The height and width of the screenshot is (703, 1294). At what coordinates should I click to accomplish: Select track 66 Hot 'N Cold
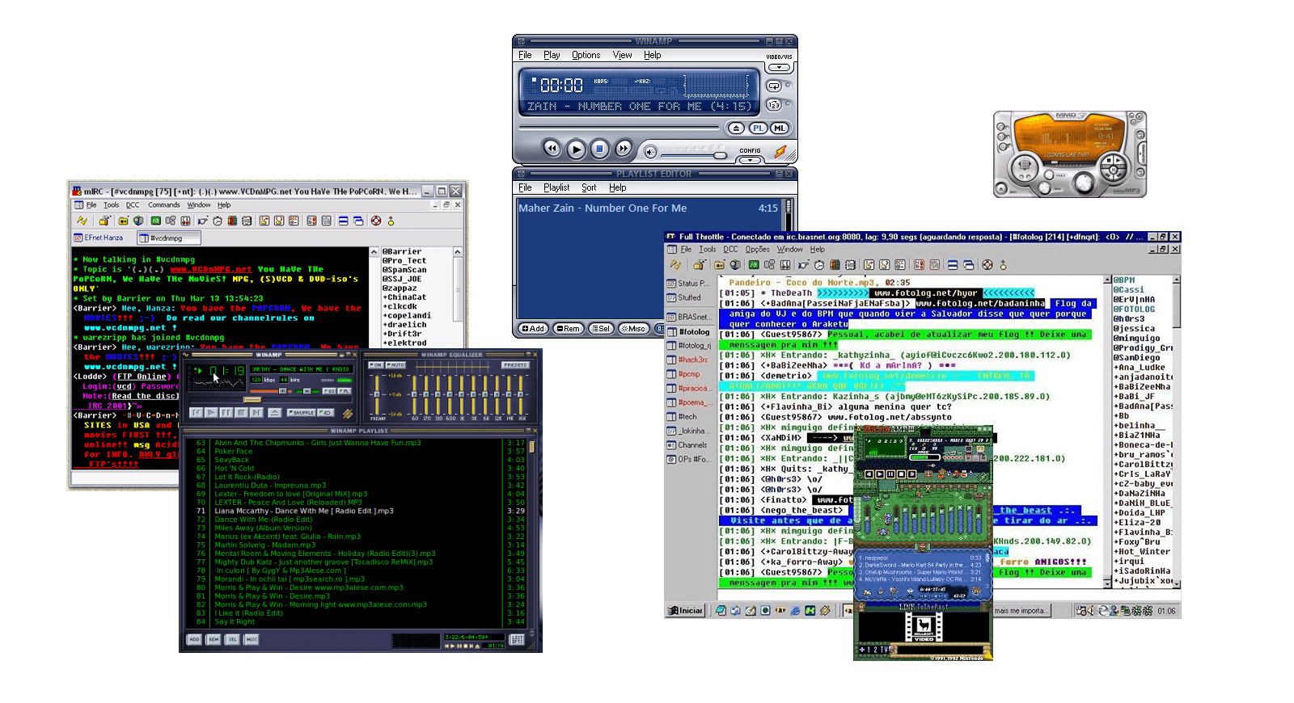click(359, 468)
